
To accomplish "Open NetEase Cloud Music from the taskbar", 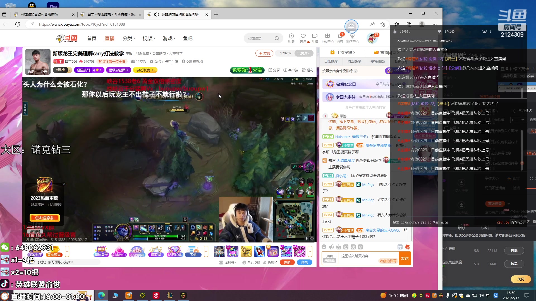I will [156, 295].
